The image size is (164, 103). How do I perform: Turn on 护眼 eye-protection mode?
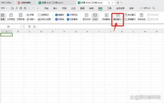click(x=30, y=15)
